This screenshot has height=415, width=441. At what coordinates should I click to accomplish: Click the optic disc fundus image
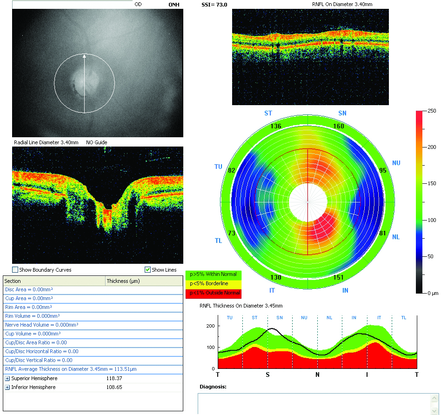point(98,73)
